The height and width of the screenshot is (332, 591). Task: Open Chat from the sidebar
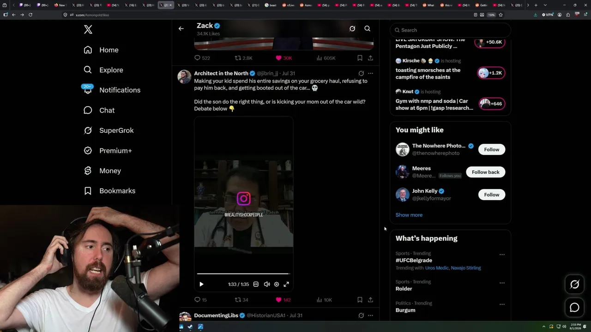[x=99, y=110]
